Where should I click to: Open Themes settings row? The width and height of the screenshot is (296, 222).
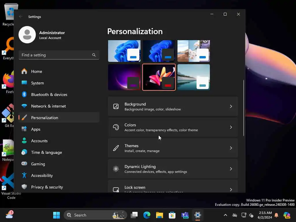tap(173, 148)
